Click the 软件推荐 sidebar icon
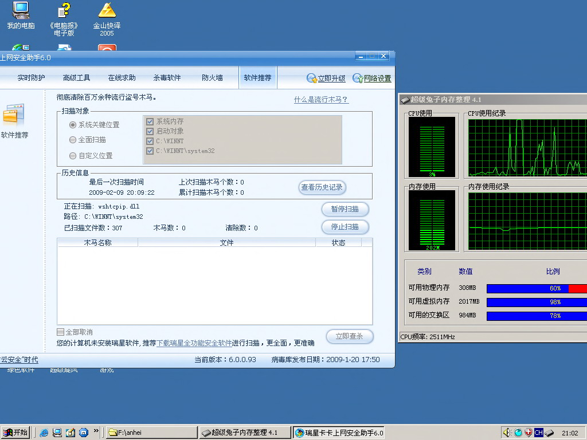587x440 pixels. tap(14, 120)
